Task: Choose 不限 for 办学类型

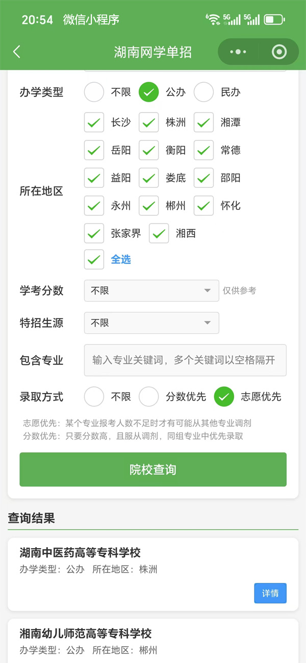Action: pos(94,92)
